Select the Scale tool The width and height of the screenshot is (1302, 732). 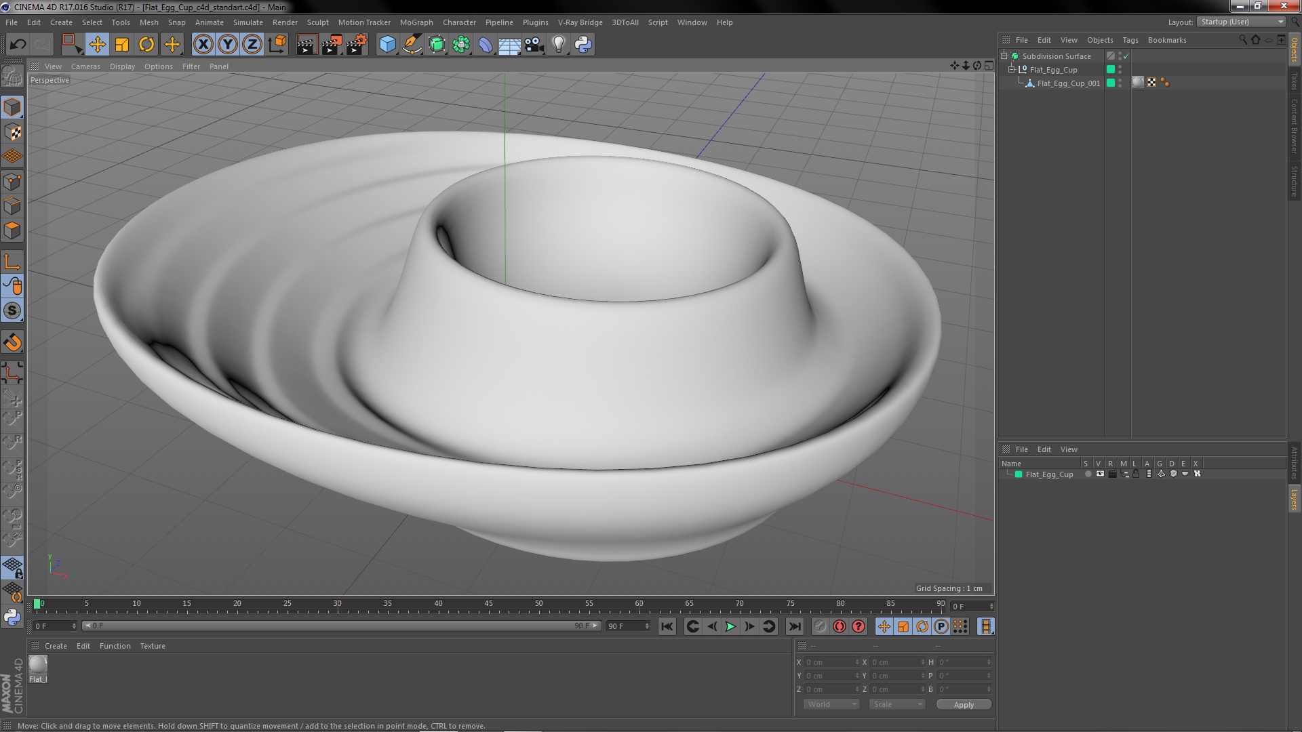coord(122,45)
